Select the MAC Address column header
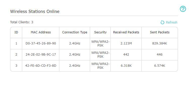Screen dimensions: 189x92 (41, 32)
